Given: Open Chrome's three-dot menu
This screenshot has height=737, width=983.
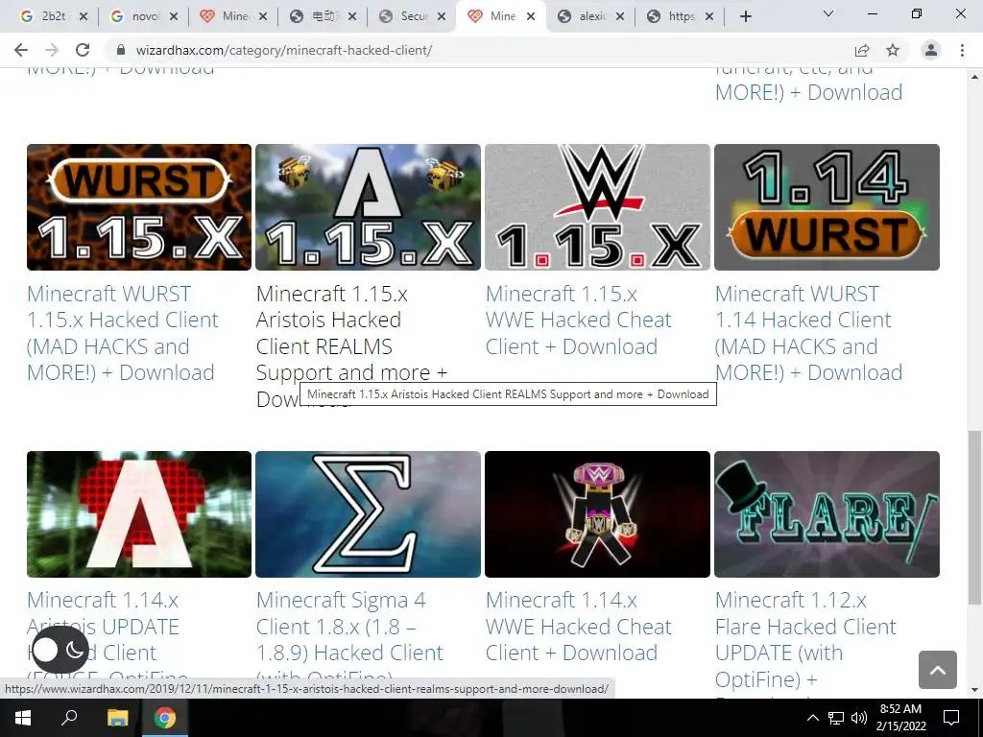Looking at the screenshot, I should point(962,50).
